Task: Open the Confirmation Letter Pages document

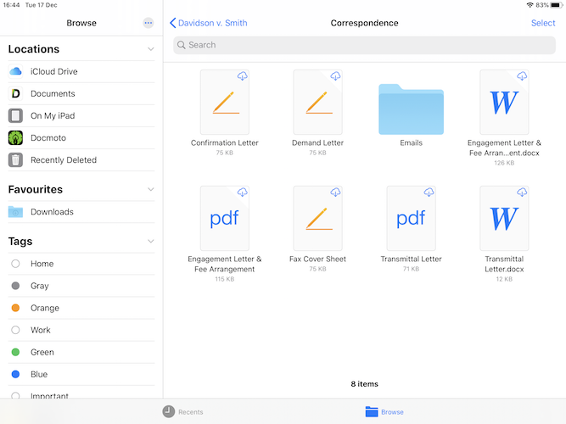Action: [225, 102]
